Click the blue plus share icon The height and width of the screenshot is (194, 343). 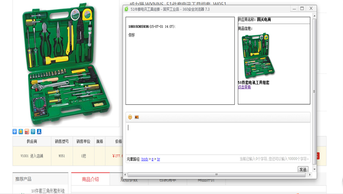[x=15, y=132]
